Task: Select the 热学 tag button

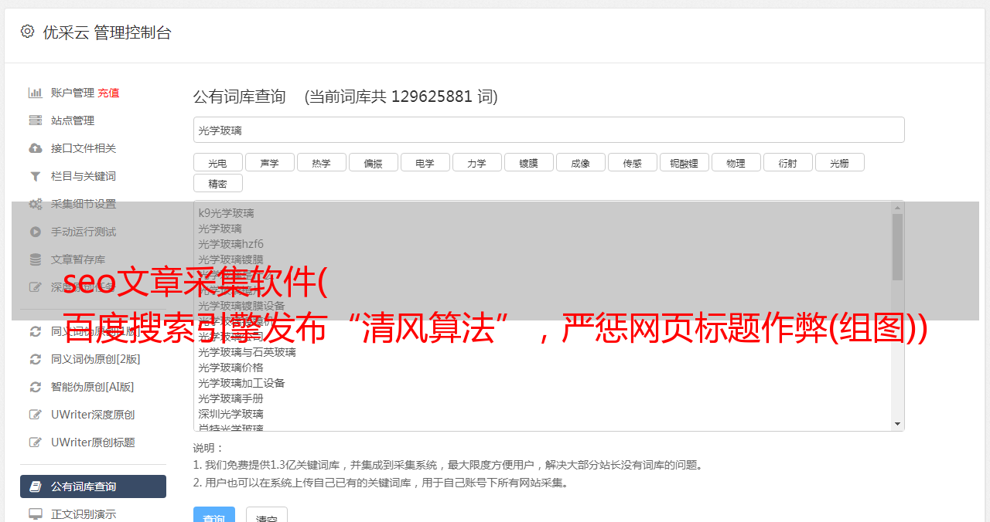Action: click(x=321, y=162)
